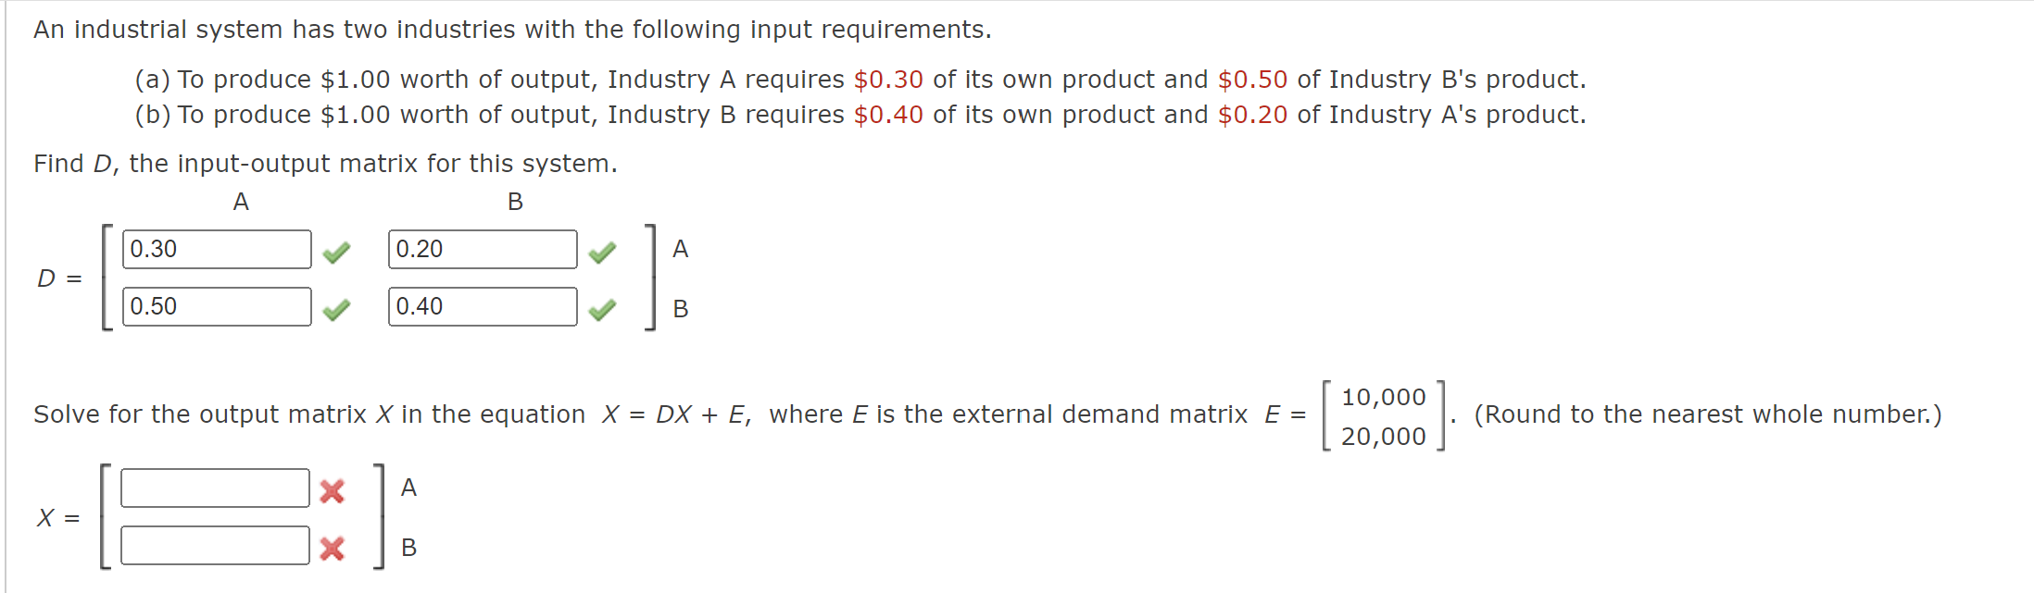2034x593 pixels.
Task: Click the column header A above matrix D
Action: [241, 202]
